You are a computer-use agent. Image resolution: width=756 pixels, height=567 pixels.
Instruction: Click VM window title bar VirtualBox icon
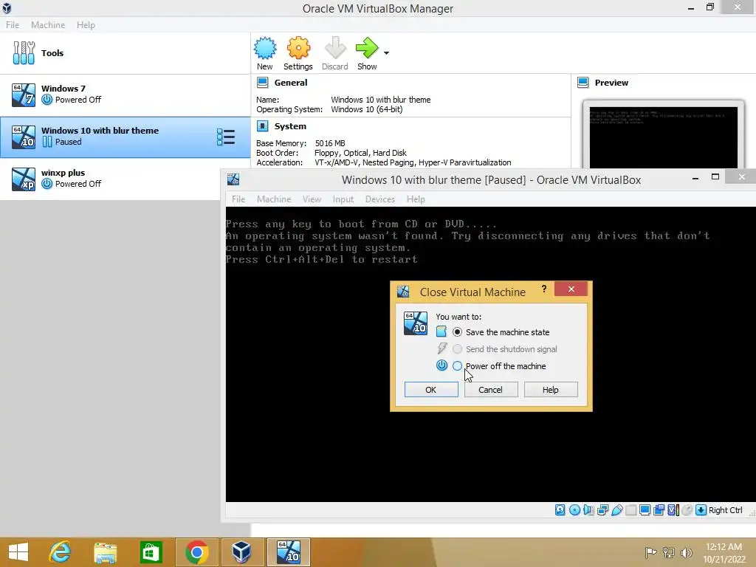(233, 179)
